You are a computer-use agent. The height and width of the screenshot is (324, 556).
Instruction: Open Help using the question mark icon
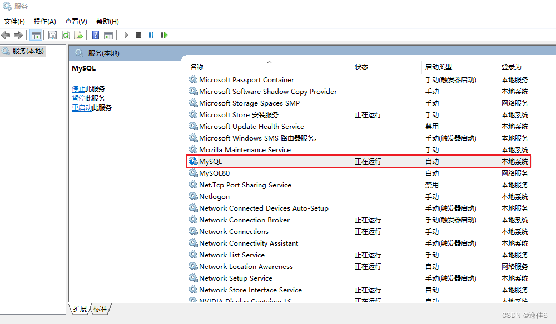96,35
